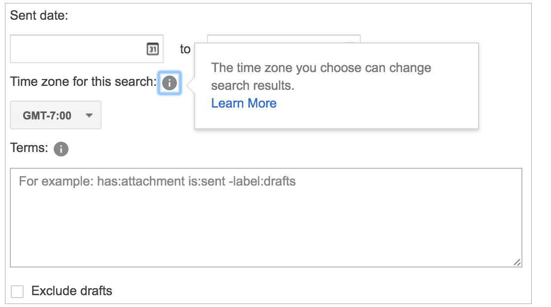Click the Exclude drafts label text

pyautogui.click(x=72, y=291)
